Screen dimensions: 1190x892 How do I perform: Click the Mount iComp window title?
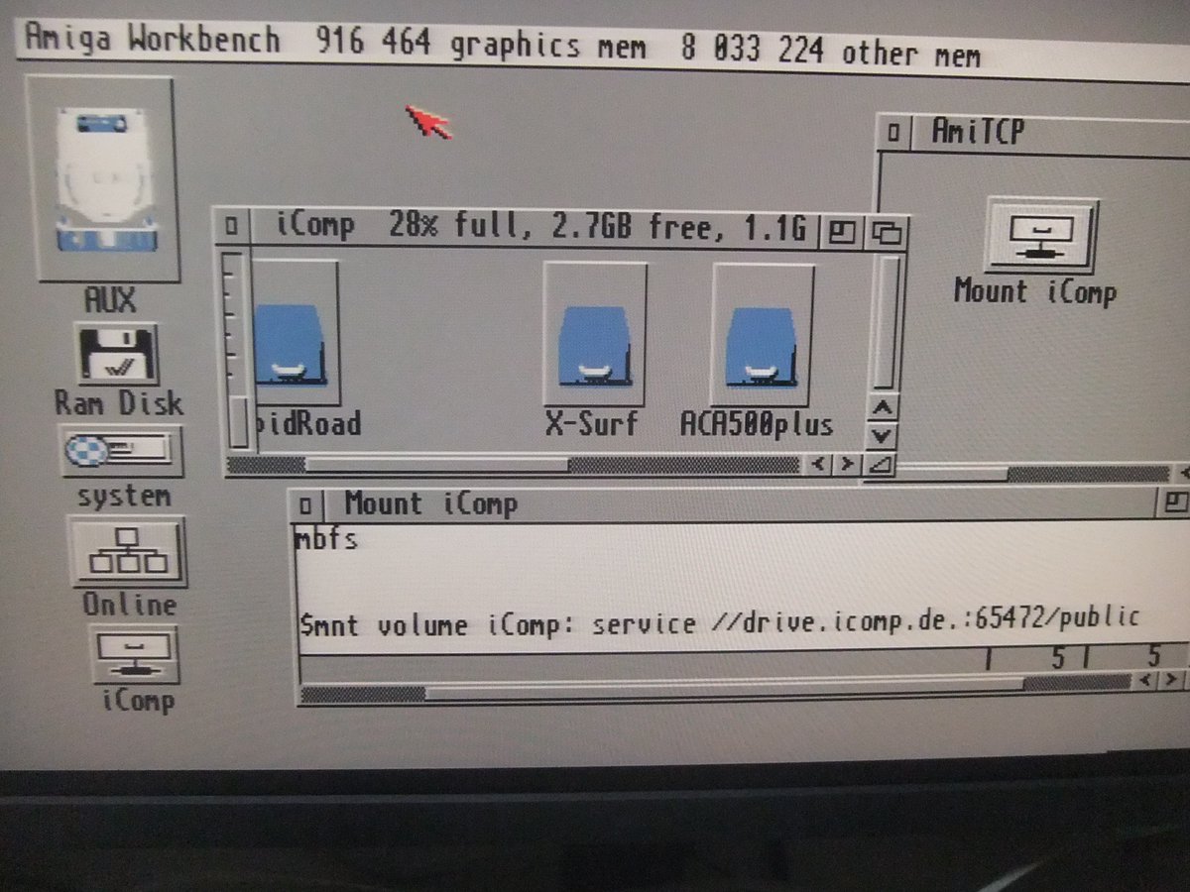[x=430, y=504]
